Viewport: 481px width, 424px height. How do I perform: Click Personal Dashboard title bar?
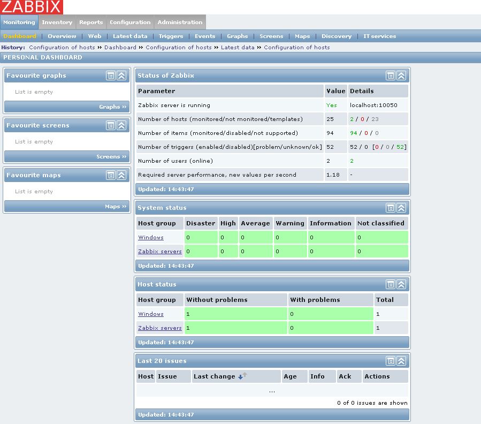click(241, 57)
